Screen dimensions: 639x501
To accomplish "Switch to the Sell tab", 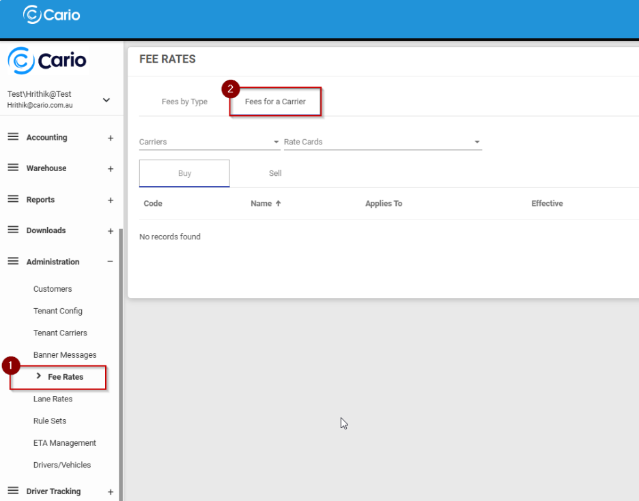I will click(275, 173).
